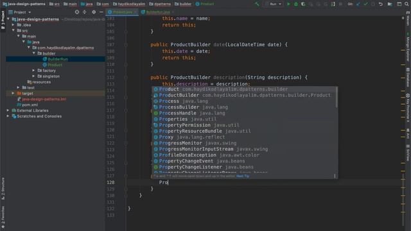
Task: Click the locate target icon in Project panel
Action: point(77,12)
